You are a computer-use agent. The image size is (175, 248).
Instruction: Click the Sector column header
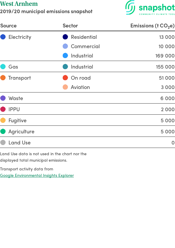(x=70, y=26)
